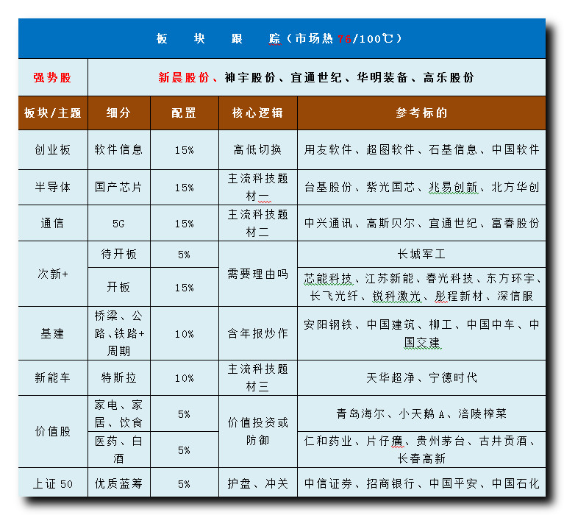Click the 配置 column header
Screen dimensions: 564x515
point(184,113)
